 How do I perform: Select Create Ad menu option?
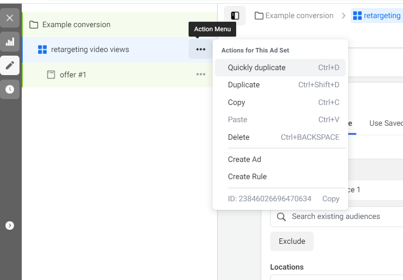[x=245, y=159]
